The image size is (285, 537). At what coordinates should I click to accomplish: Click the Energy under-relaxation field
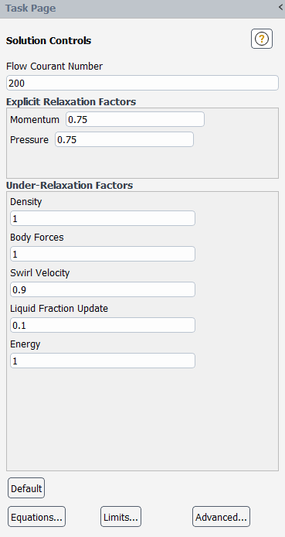coord(103,361)
